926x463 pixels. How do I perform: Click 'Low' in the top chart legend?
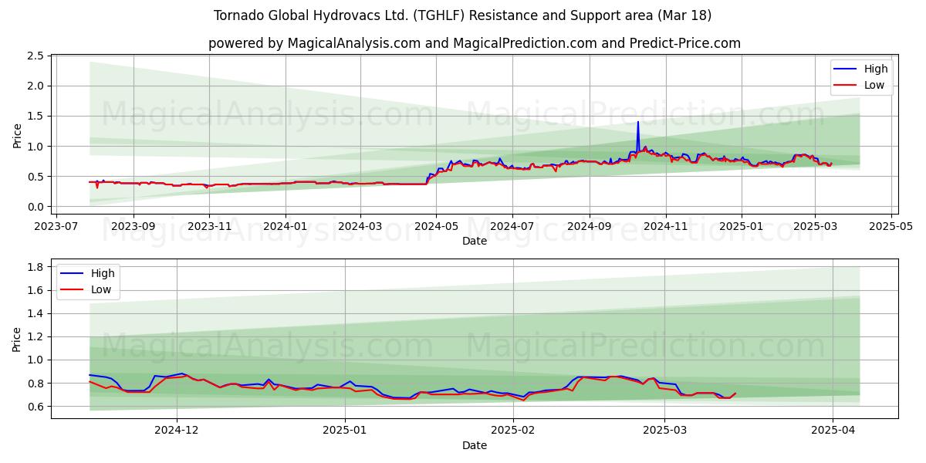(x=874, y=85)
